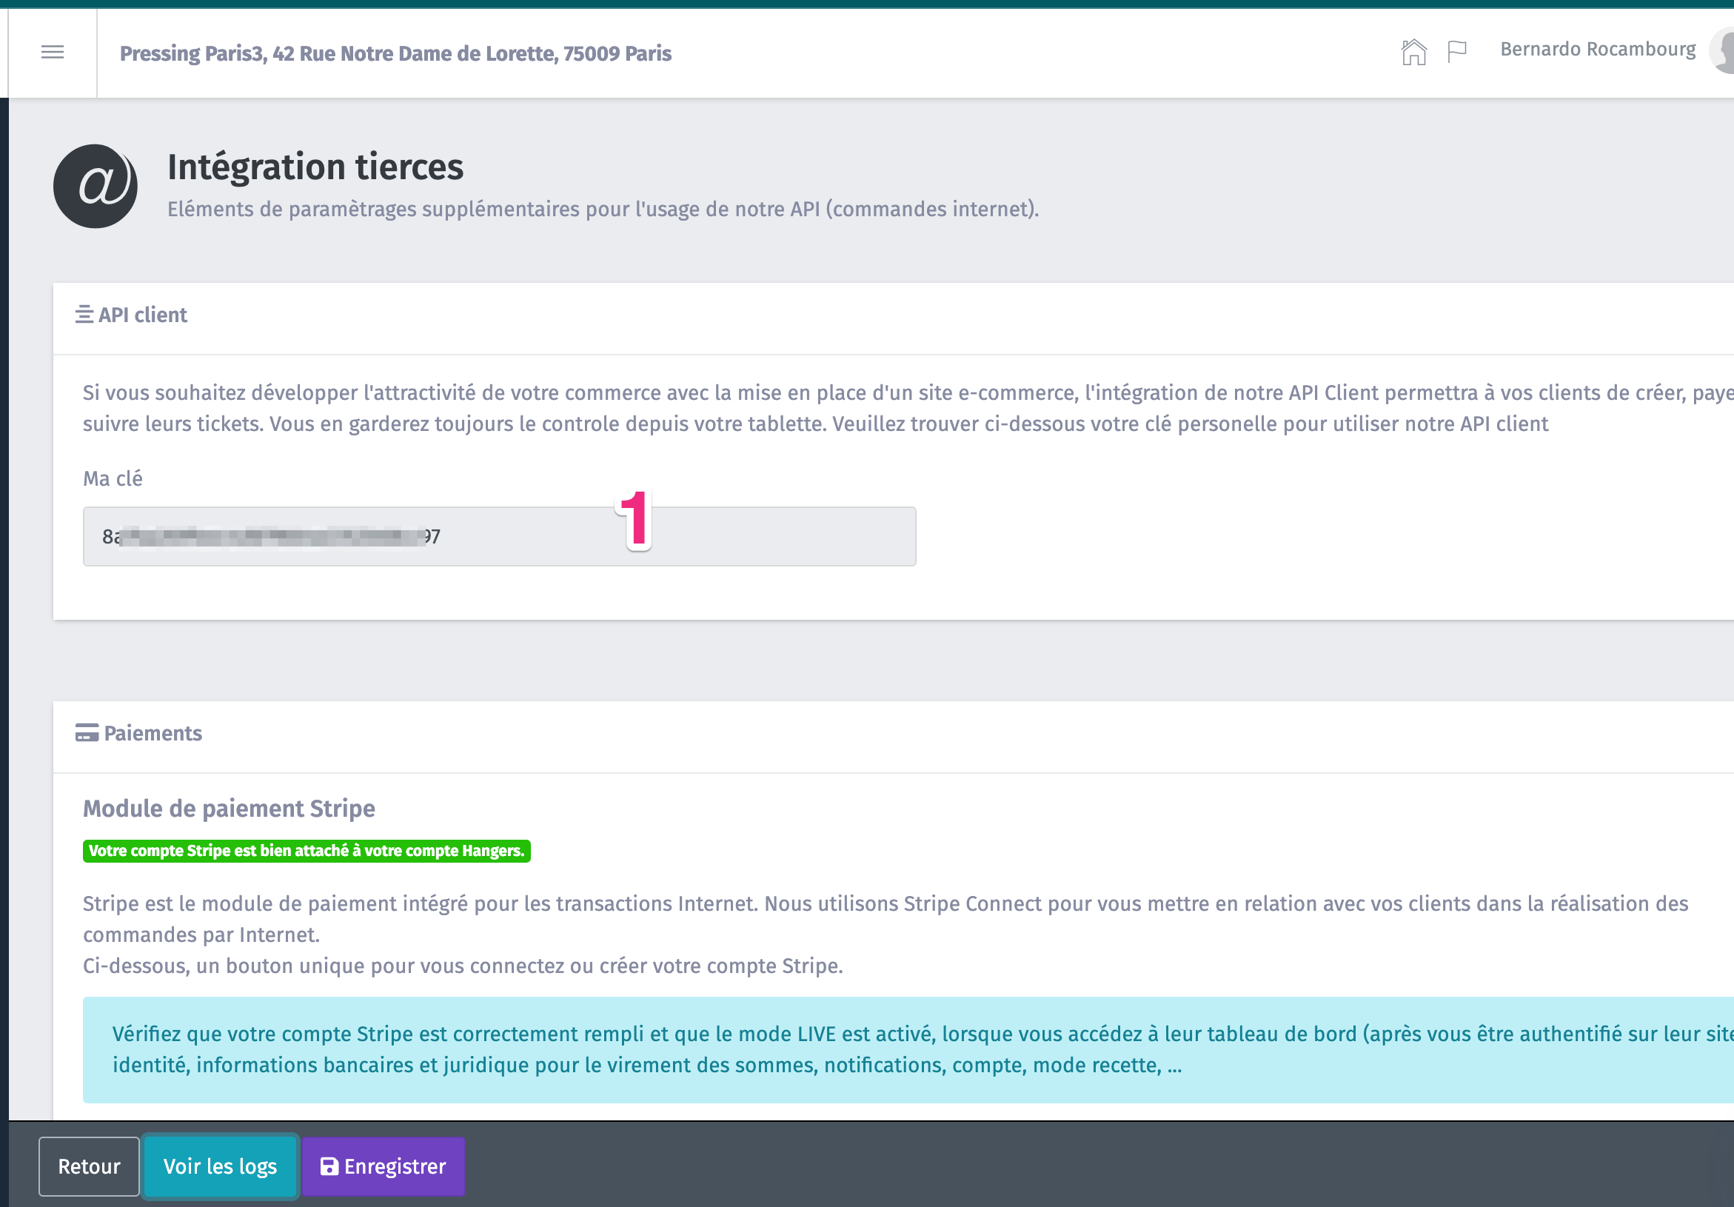
Task: Open Bernardo Rocambourg user menu
Action: [1597, 50]
